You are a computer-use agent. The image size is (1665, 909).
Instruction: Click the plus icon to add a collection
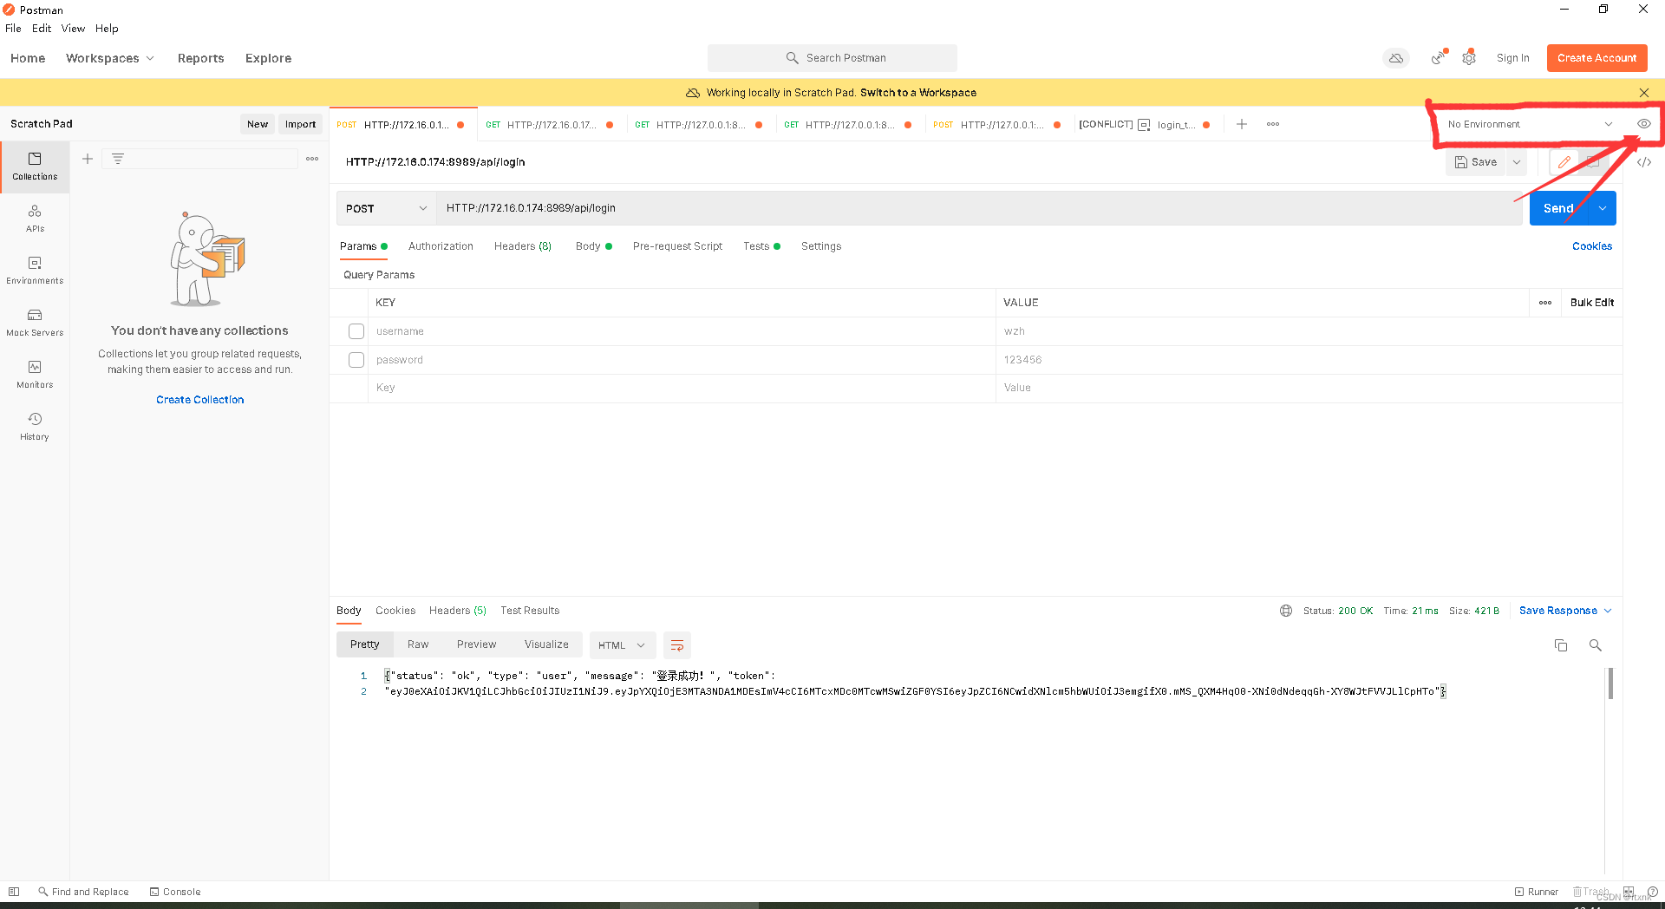[88, 159]
